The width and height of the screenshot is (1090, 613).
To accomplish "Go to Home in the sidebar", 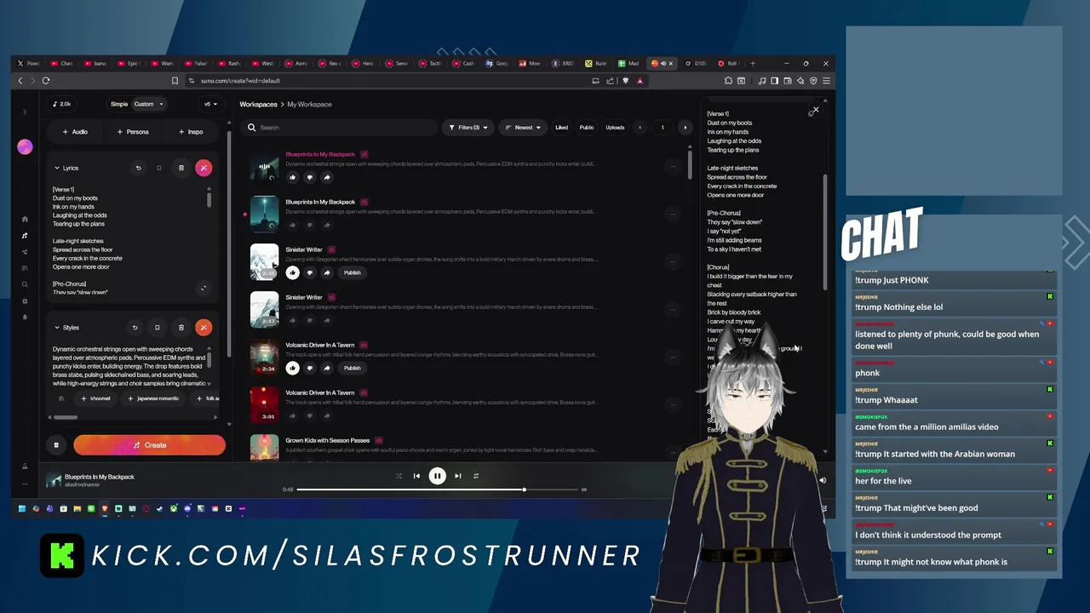I will [25, 219].
